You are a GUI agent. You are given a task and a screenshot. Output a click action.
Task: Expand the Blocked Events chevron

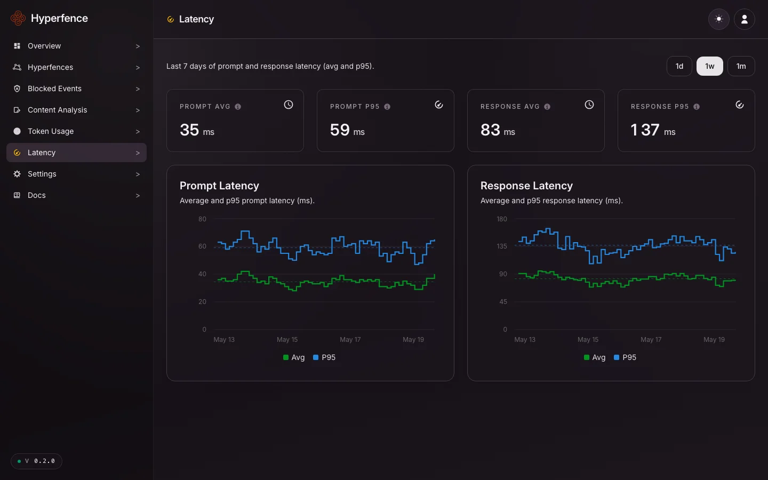tap(138, 89)
